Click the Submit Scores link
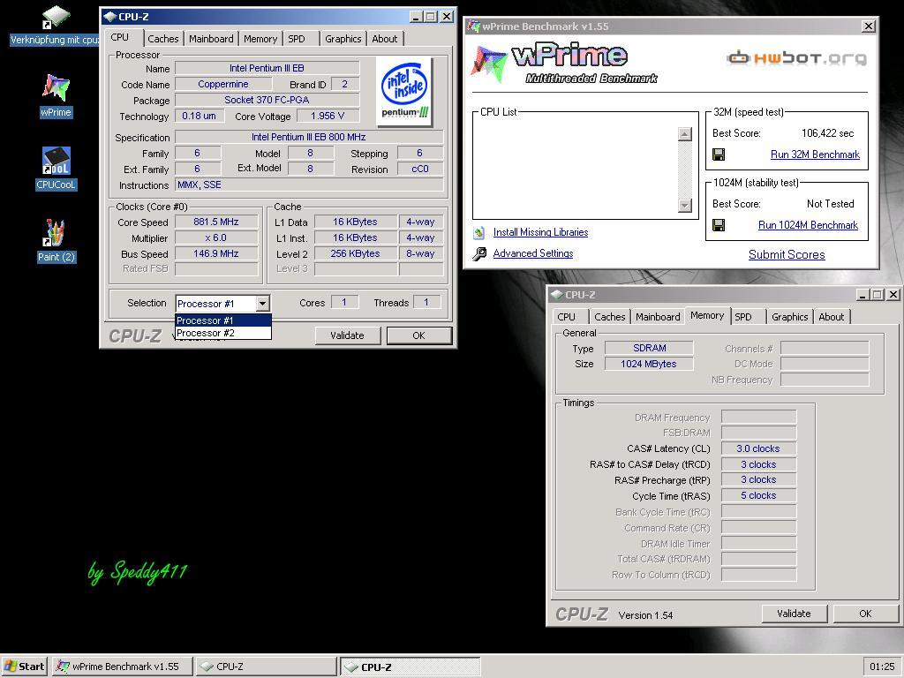 (787, 255)
